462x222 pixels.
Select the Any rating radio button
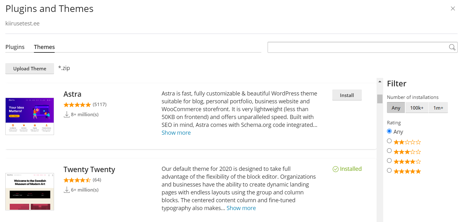point(389,131)
